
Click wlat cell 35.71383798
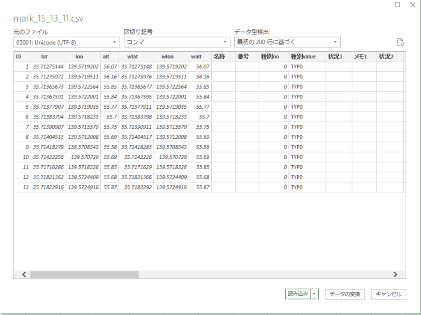click(x=136, y=117)
